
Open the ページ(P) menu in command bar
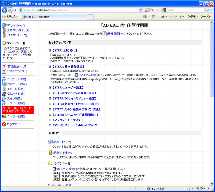point(192,17)
